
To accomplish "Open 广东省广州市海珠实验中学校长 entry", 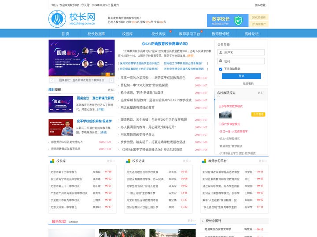I will click(69, 193).
